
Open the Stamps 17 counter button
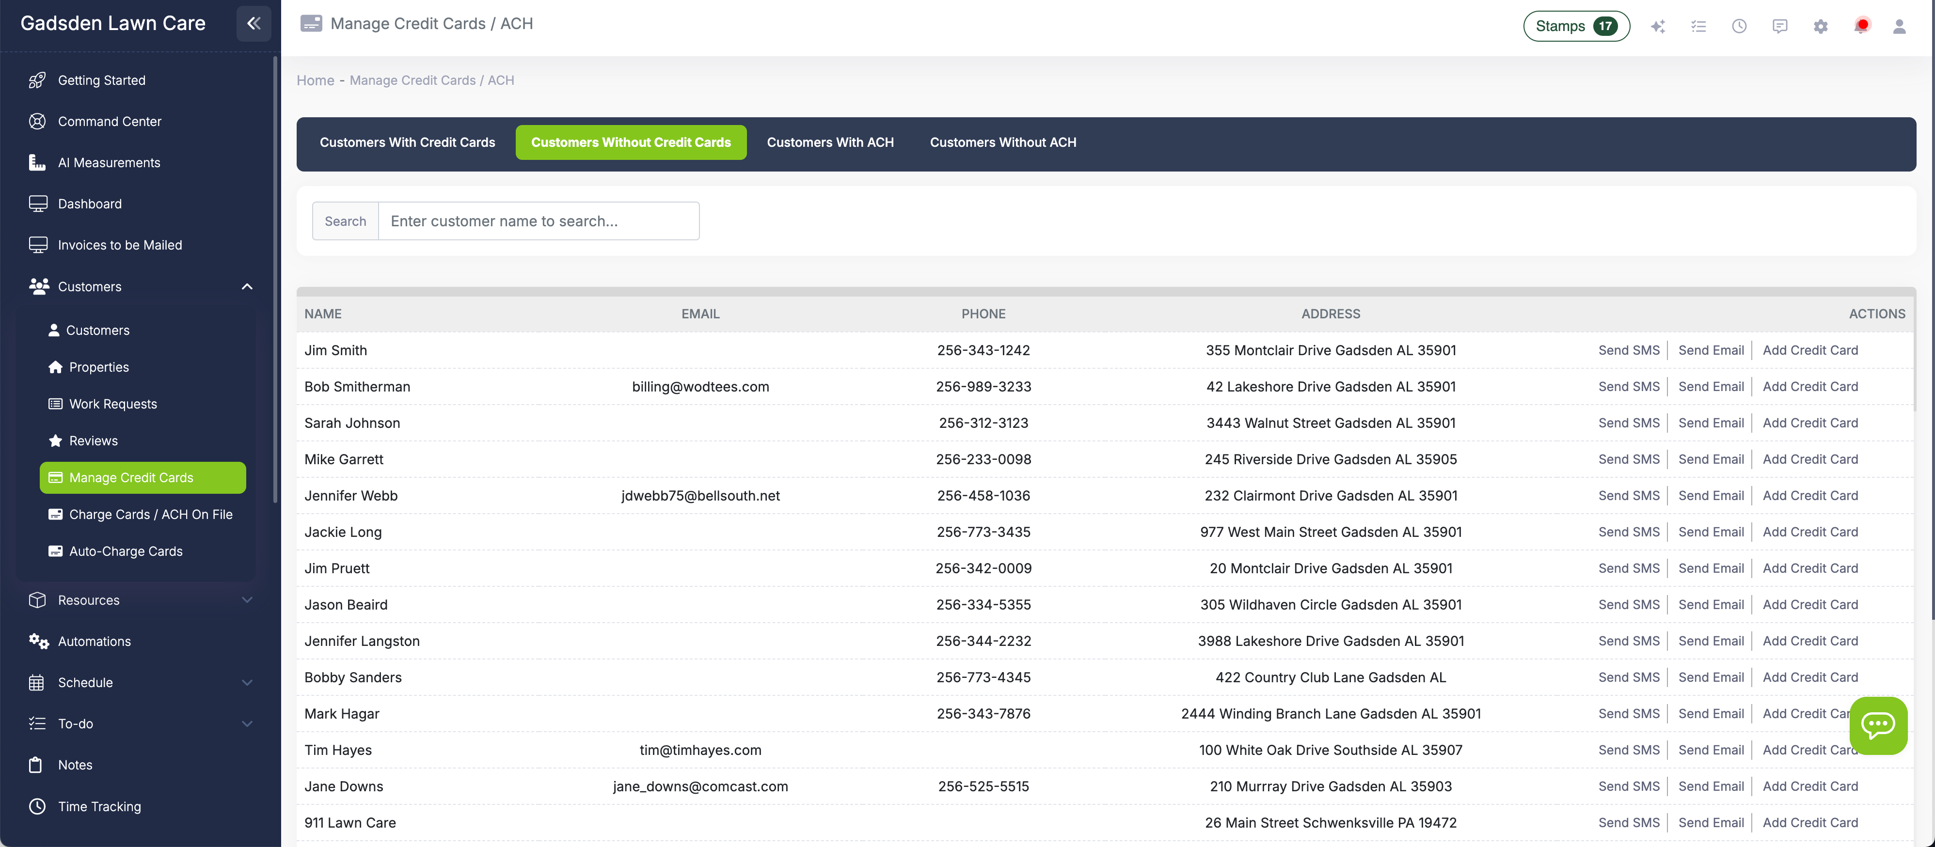coord(1576,26)
